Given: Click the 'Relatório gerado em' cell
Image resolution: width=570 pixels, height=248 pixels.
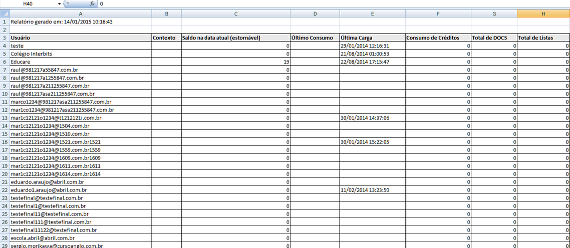Looking at the screenshot, I should [x=80, y=22].
